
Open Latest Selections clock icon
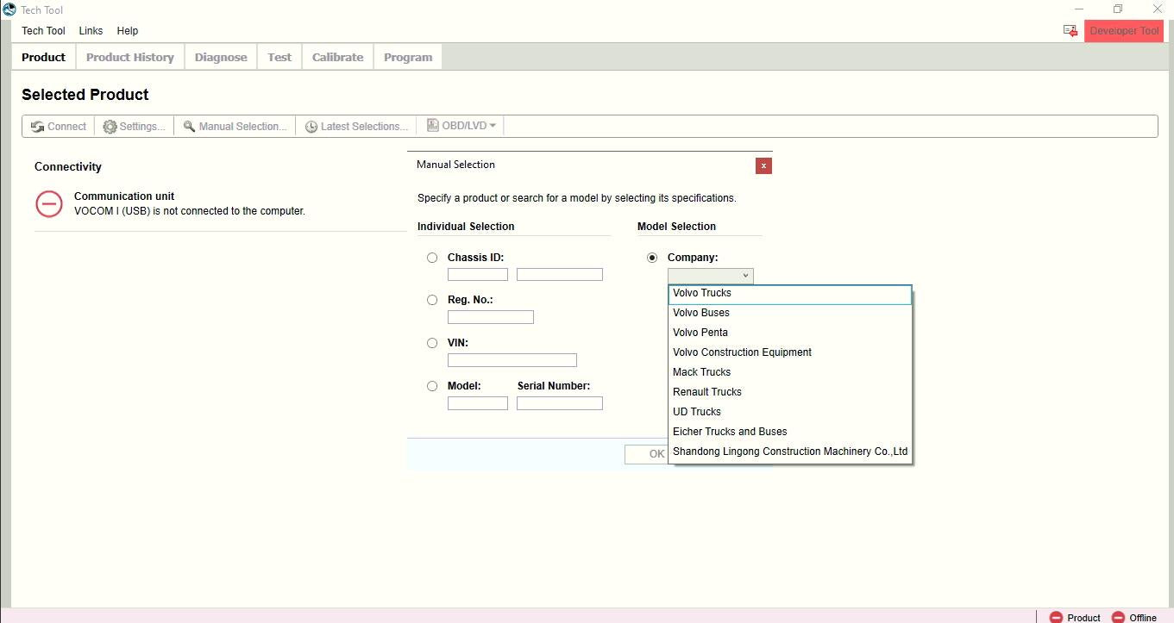(311, 126)
